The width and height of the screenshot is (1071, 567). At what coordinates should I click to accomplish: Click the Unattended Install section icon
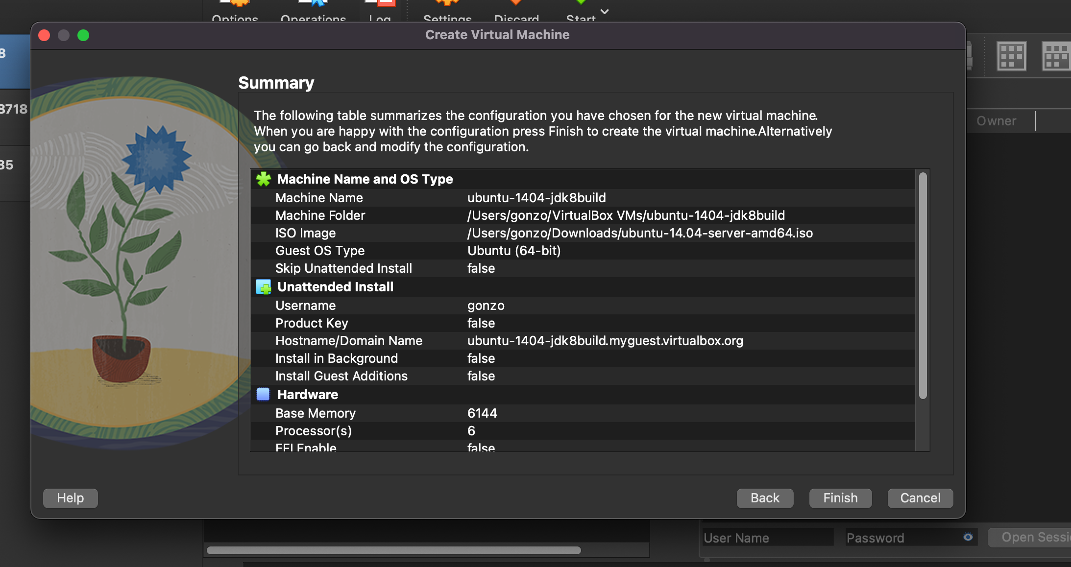coord(263,287)
